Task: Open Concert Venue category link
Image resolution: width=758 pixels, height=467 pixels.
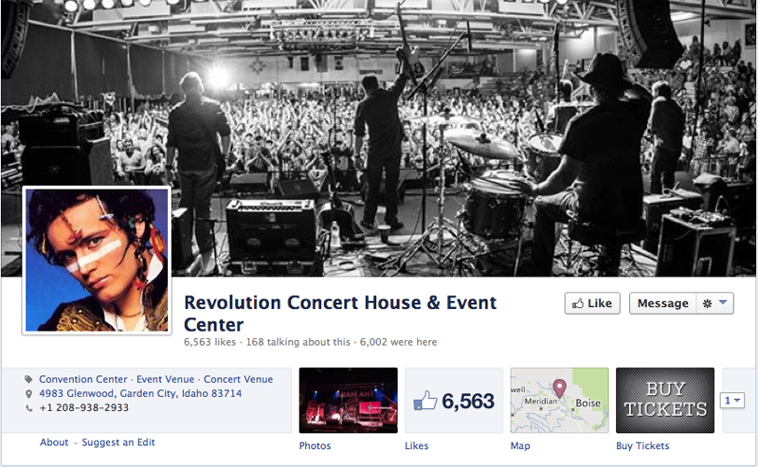Action: 238,379
